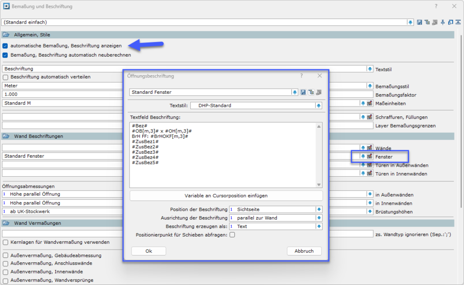Open the Textstil DHP-Standard dropdown
The width and height of the screenshot is (464, 285).
click(x=319, y=106)
